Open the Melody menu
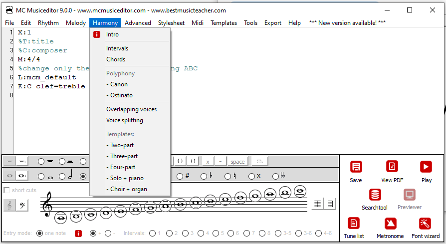This screenshot has width=446, height=244. [x=76, y=23]
